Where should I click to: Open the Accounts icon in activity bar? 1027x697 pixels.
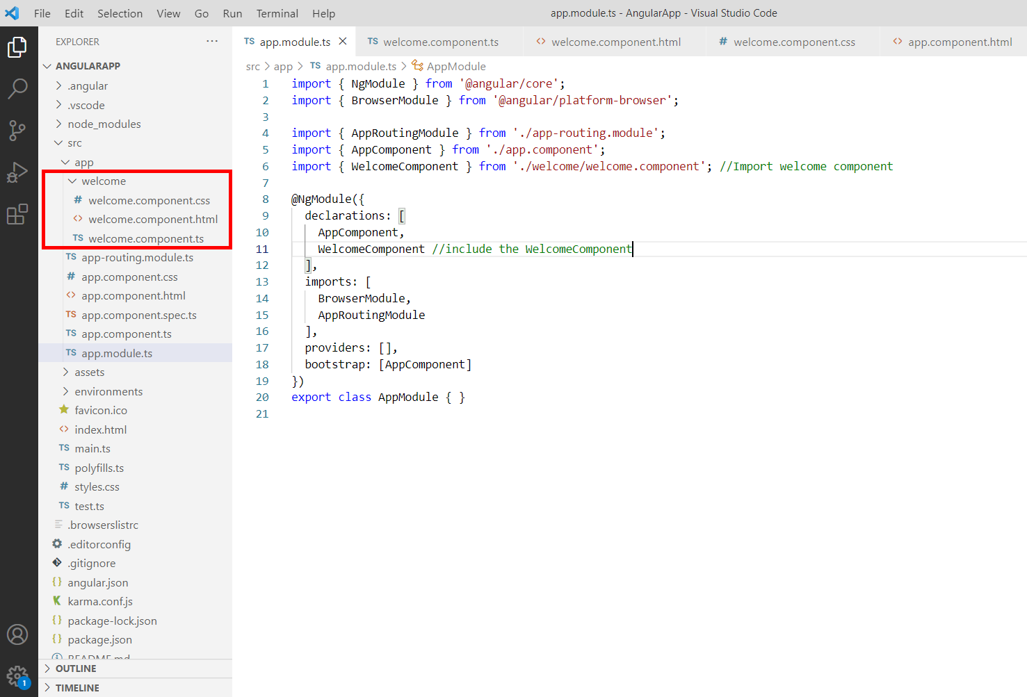(x=17, y=634)
